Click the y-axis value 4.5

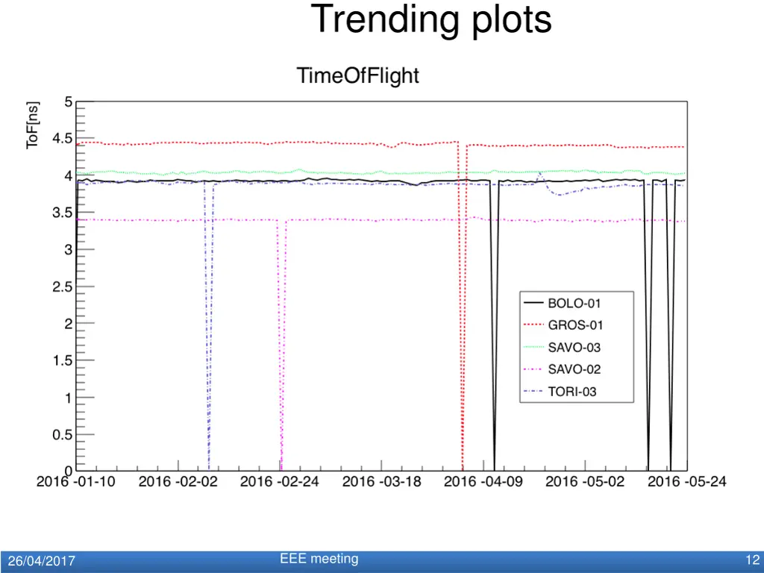[63, 139]
